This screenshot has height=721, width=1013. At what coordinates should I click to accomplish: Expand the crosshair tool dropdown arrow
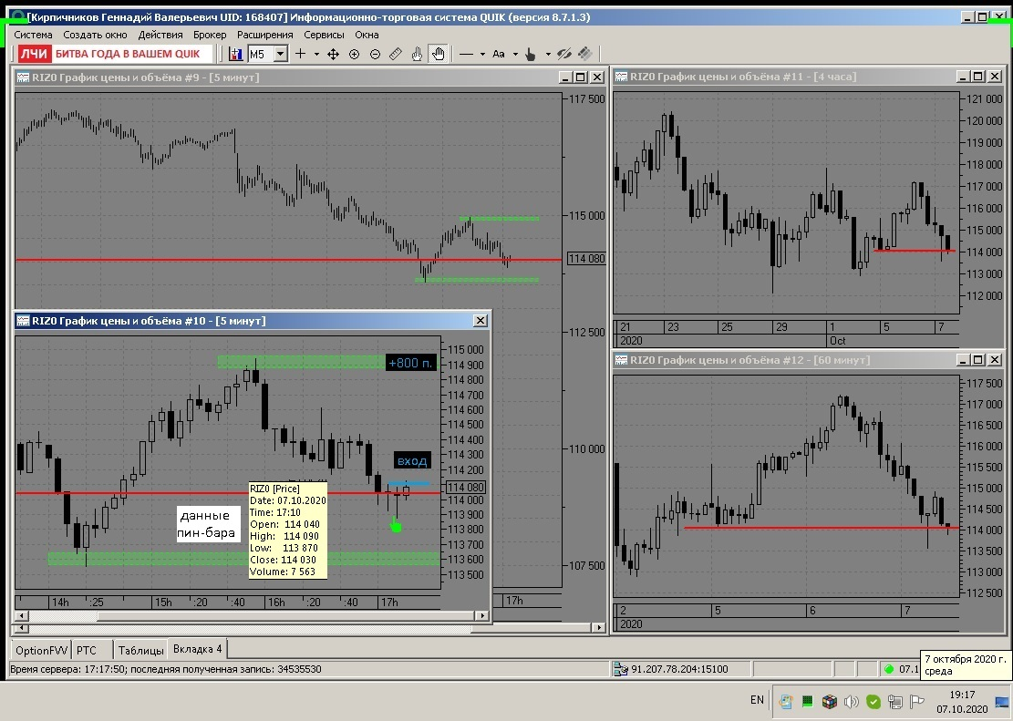point(316,55)
